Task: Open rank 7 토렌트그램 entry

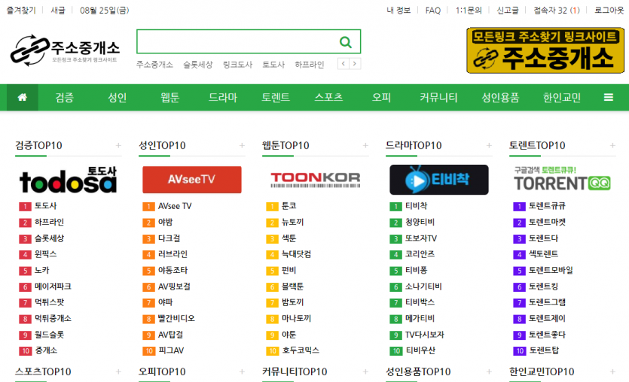Action: (x=547, y=303)
